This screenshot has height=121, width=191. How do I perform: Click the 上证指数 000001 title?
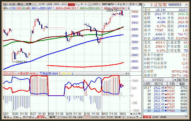pyautogui.click(x=165, y=5)
